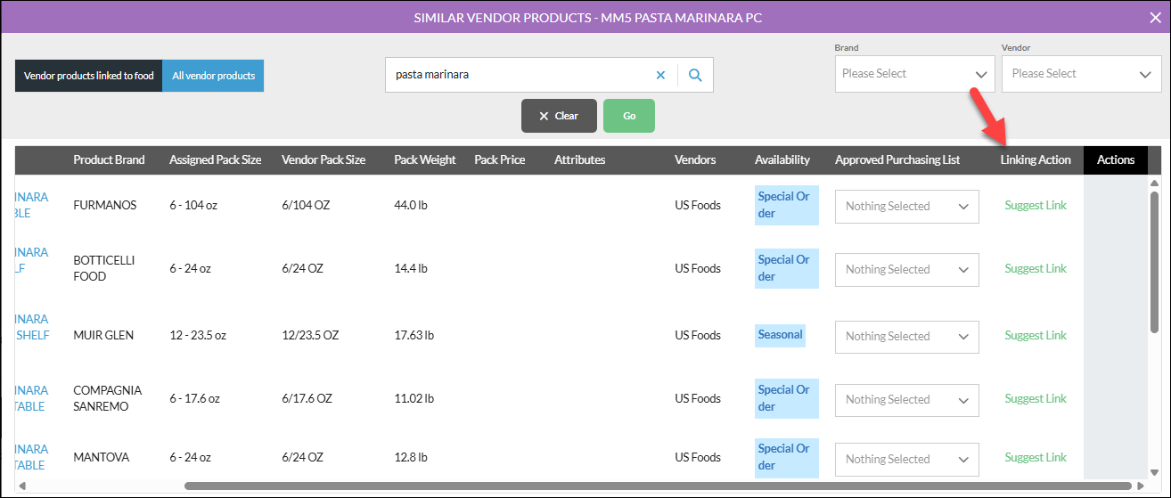Select the COMPAGNIA SANREMO brand cell

pos(107,399)
